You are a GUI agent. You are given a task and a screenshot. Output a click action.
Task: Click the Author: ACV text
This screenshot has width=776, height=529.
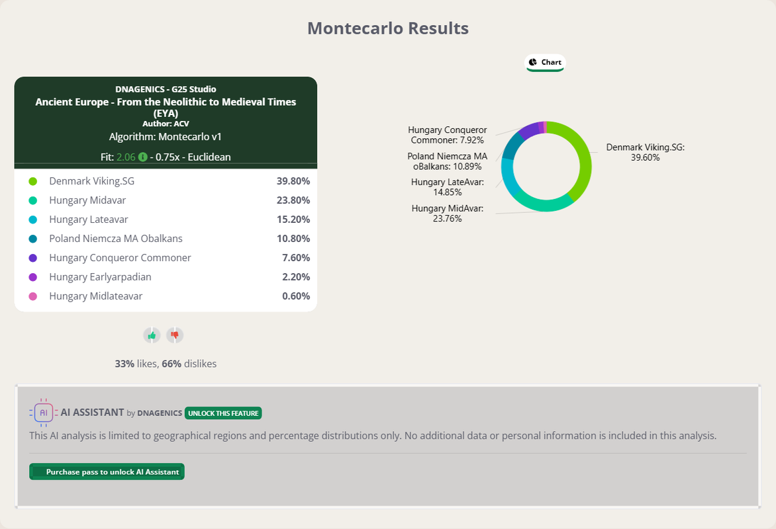coord(166,124)
